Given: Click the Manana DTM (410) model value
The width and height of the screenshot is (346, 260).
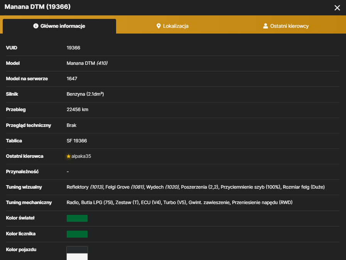Looking at the screenshot, I should pos(87,63).
